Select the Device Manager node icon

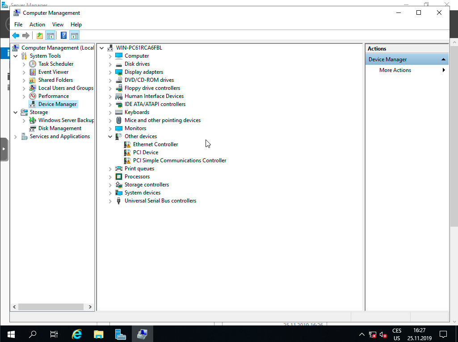[32, 104]
